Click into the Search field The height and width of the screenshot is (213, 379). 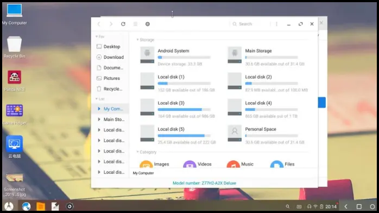point(250,24)
